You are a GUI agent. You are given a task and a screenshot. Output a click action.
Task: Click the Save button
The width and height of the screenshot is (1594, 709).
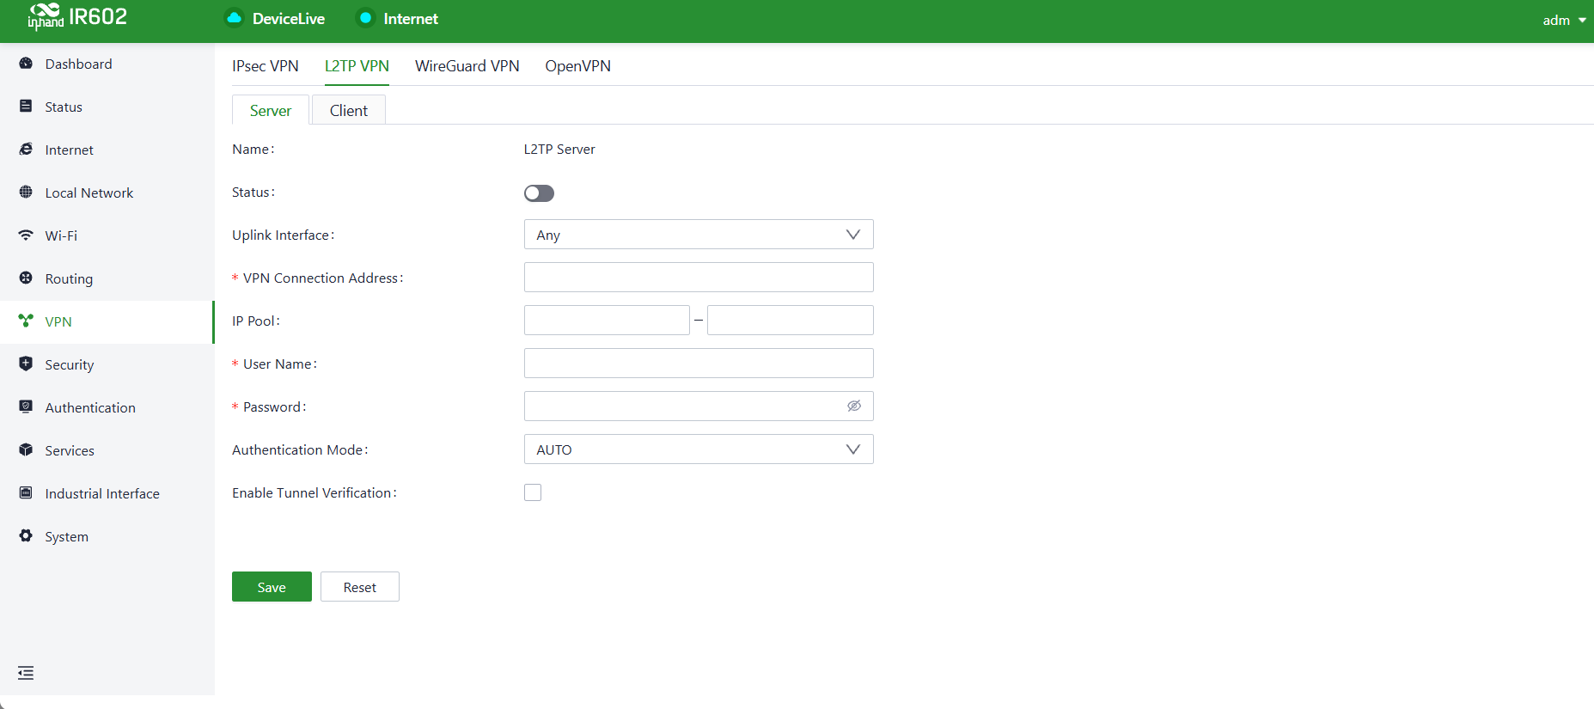[x=272, y=587]
